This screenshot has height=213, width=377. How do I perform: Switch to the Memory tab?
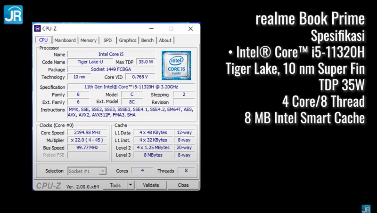89,40
